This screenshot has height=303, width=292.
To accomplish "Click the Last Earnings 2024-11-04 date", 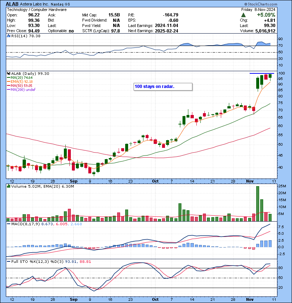I will [166, 26].
